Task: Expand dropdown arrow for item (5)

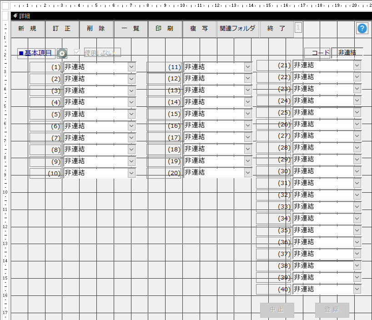Action: click(131, 114)
